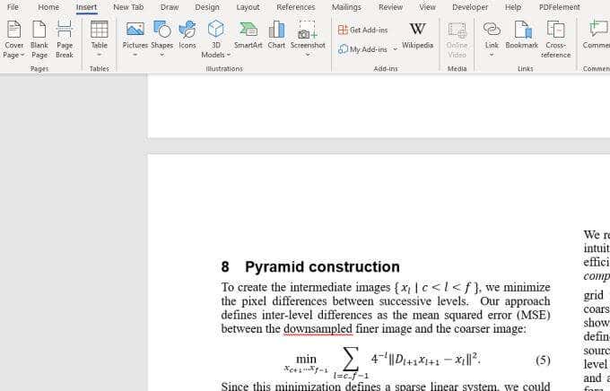610x391 pixels.
Task: Open the Icons library
Action: (187, 35)
